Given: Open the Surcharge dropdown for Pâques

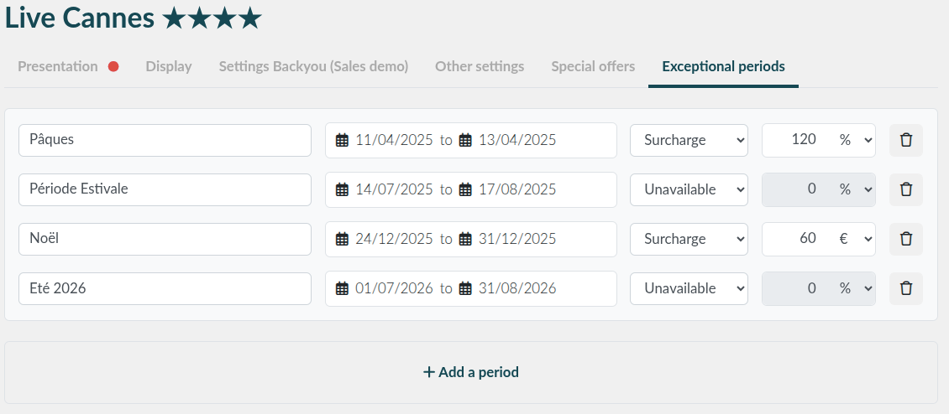Looking at the screenshot, I should pyautogui.click(x=689, y=140).
